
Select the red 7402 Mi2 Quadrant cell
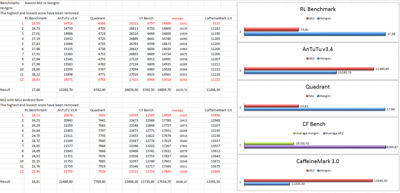click(102, 115)
